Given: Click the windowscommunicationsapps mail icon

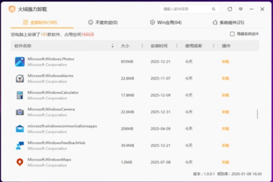Looking at the screenshot, I should (20, 129).
